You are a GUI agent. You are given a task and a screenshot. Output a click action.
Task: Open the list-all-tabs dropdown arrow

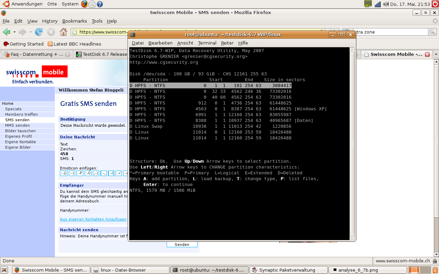(x=436, y=54)
